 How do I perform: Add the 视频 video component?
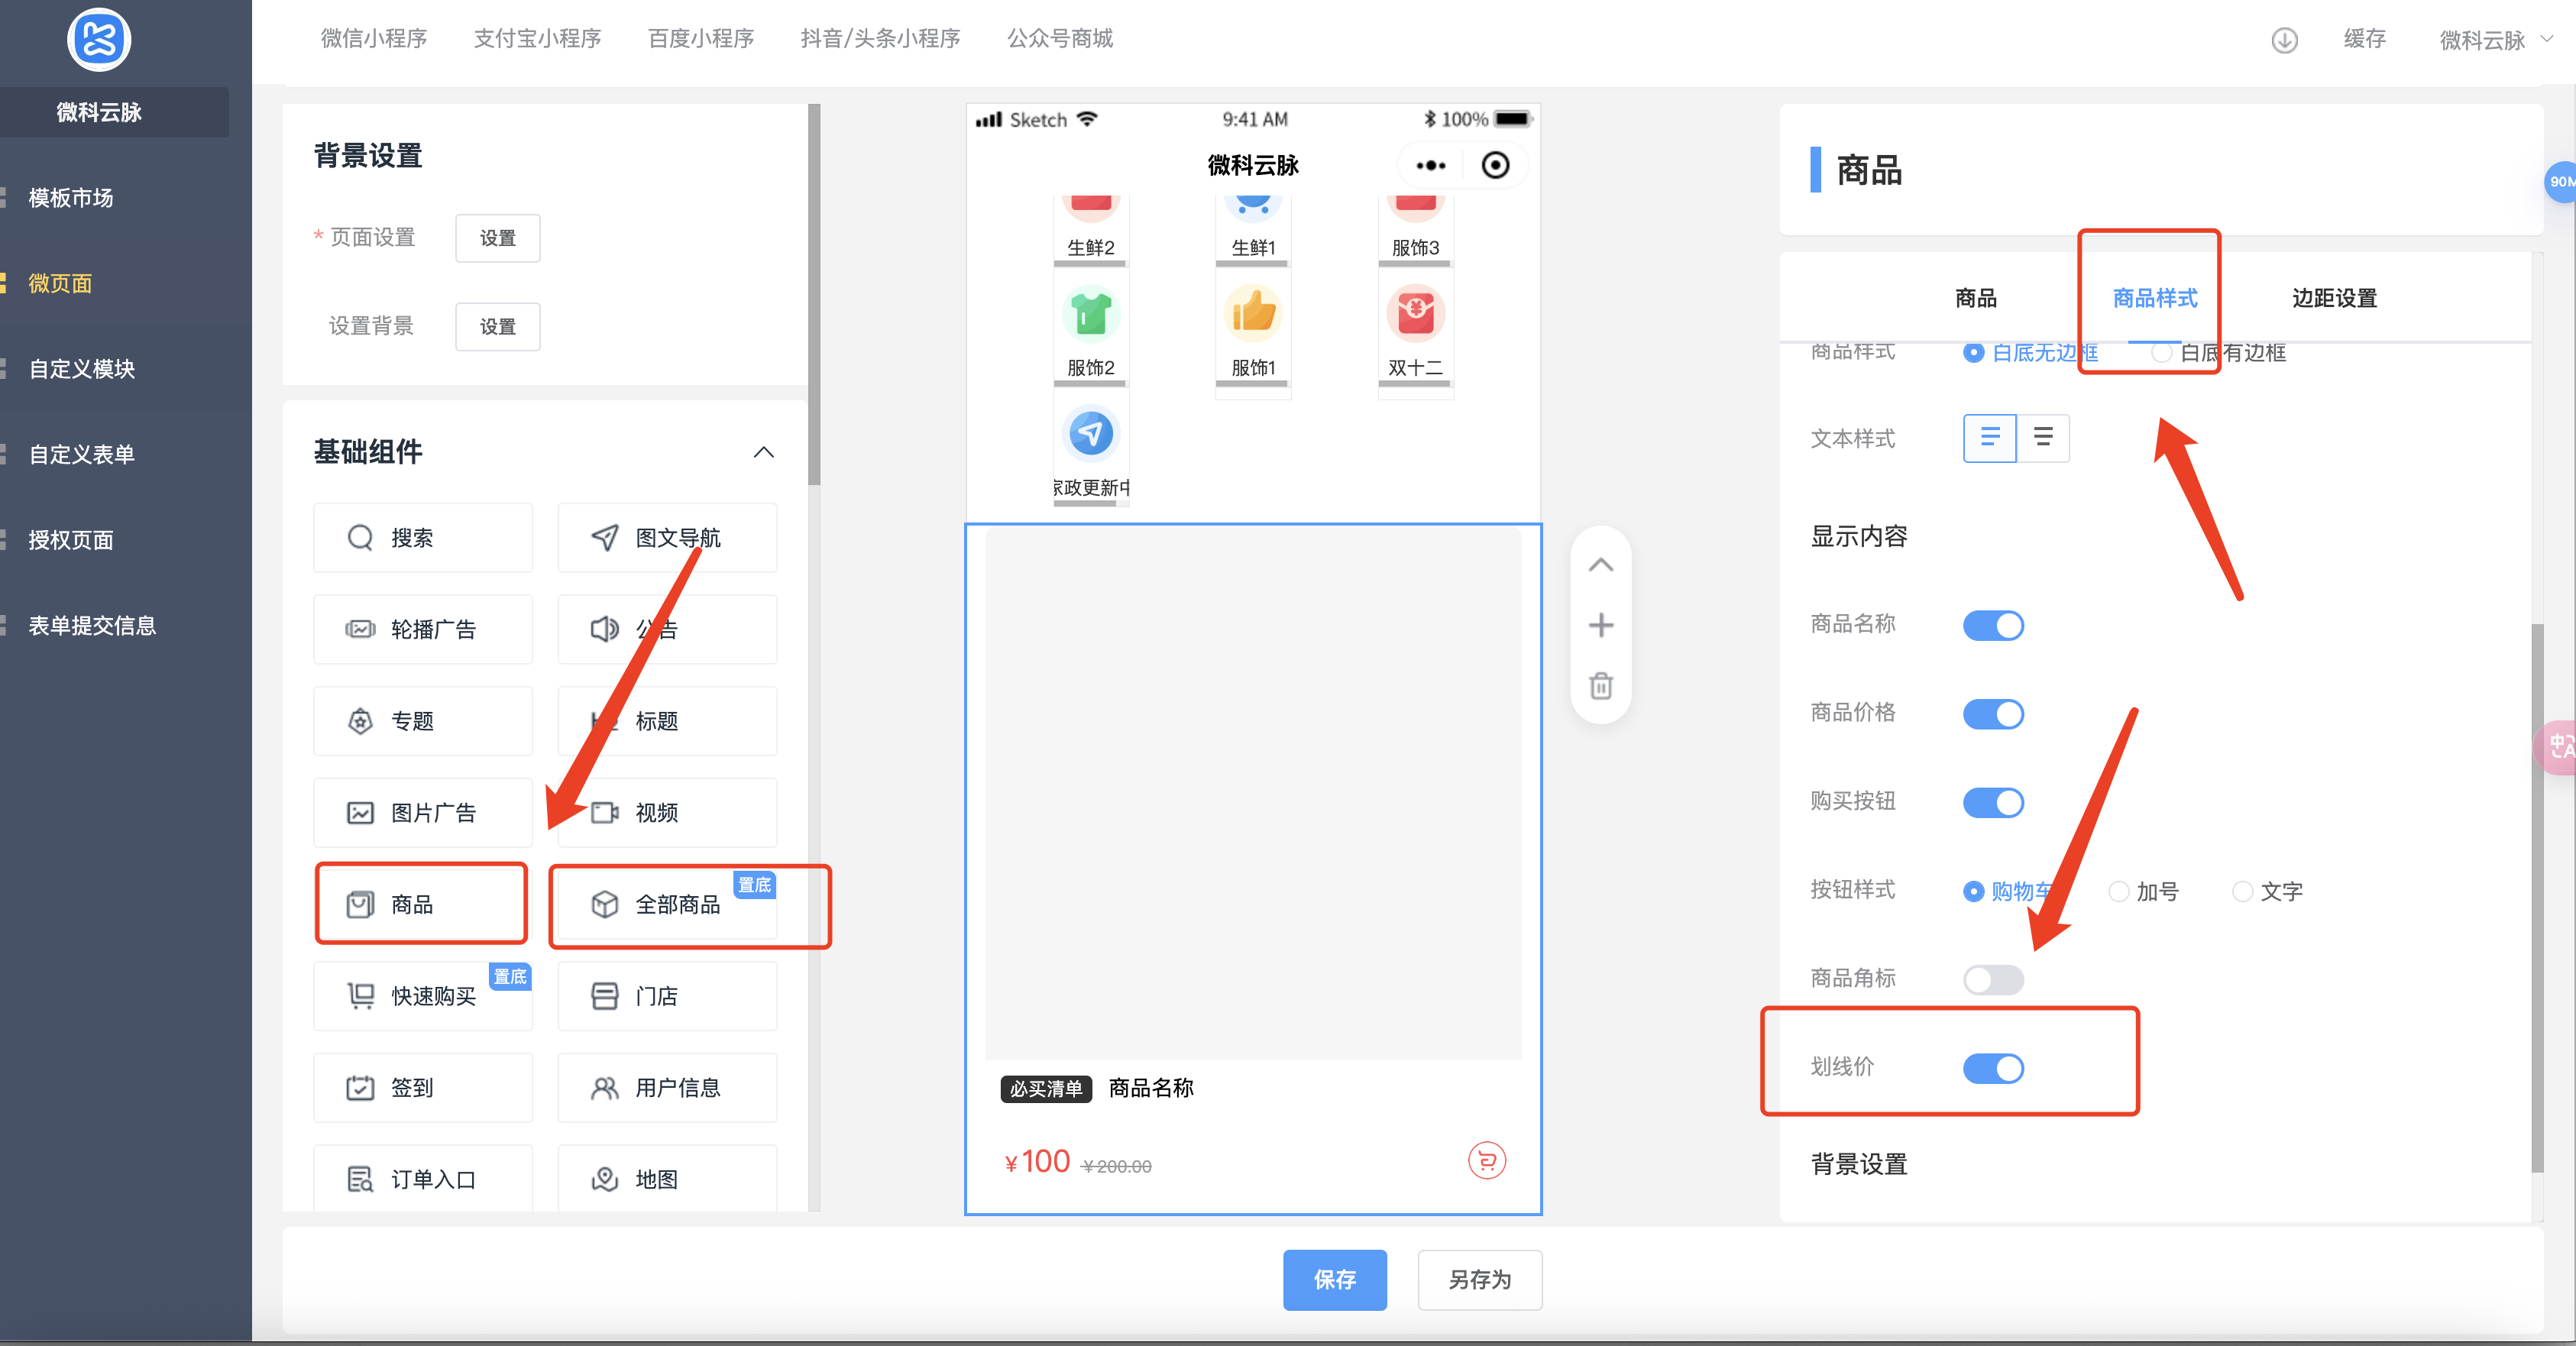pyautogui.click(x=667, y=813)
